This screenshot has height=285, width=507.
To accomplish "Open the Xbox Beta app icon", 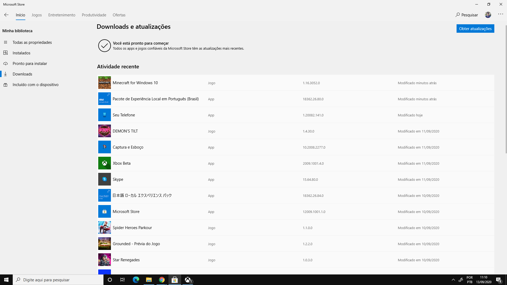I will 105,163.
